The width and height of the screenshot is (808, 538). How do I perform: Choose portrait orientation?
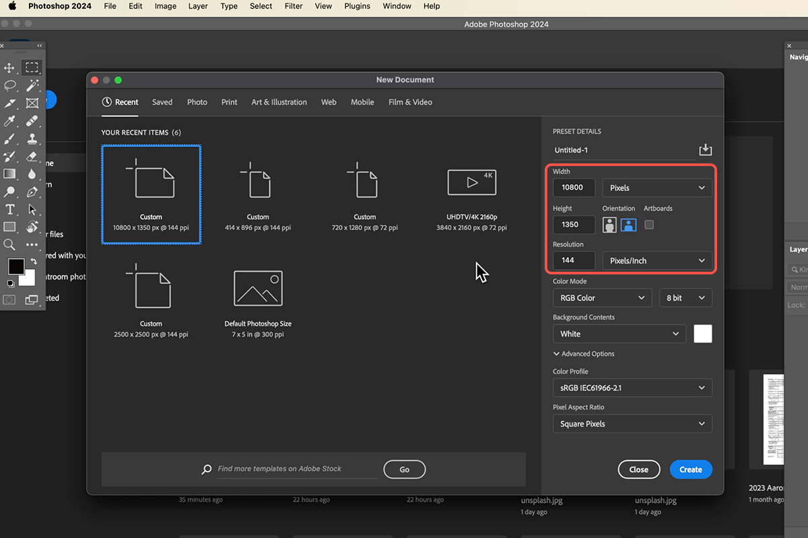(x=609, y=225)
